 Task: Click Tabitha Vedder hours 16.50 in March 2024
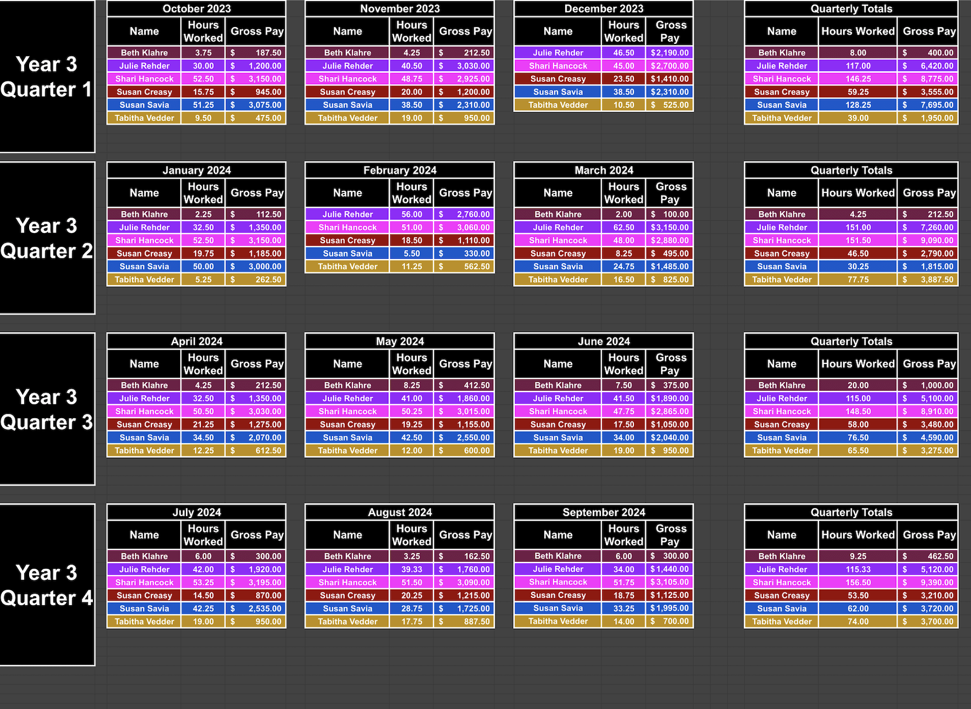[624, 280]
